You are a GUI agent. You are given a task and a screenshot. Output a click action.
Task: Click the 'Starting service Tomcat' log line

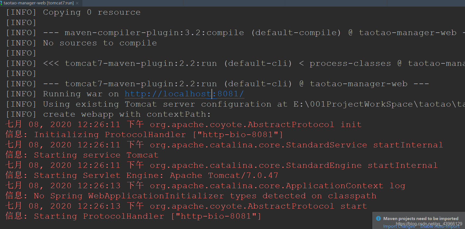[x=82, y=155]
